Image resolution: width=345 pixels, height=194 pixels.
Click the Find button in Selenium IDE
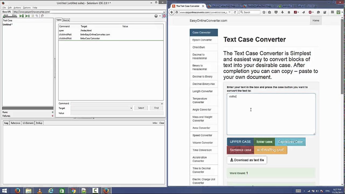156,108
